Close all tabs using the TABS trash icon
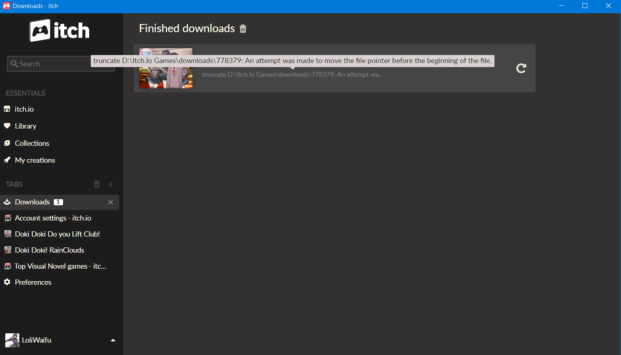621x355 pixels. [97, 184]
